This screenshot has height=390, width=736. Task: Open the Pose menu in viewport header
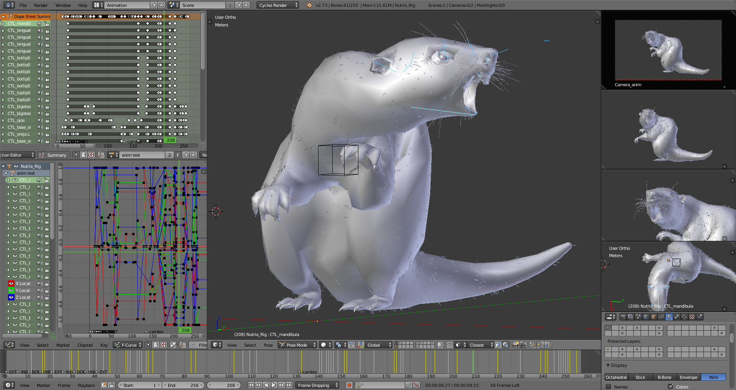click(x=268, y=345)
